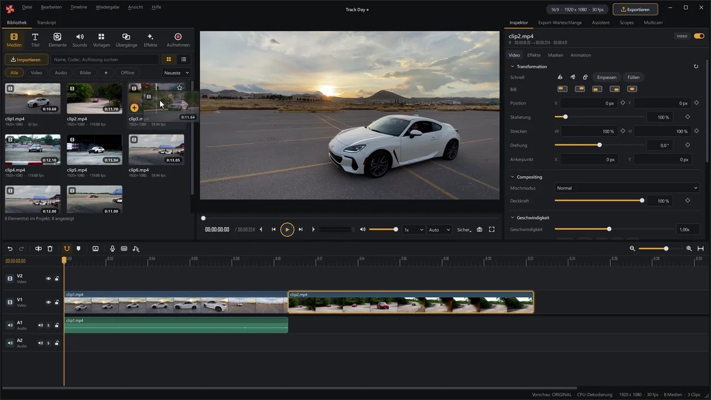This screenshot has width=711, height=400.
Task: Click the split clip tool in timeline toolbar
Action: (38, 249)
